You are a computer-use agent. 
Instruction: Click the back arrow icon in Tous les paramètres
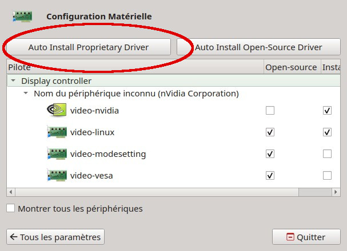click(14, 237)
